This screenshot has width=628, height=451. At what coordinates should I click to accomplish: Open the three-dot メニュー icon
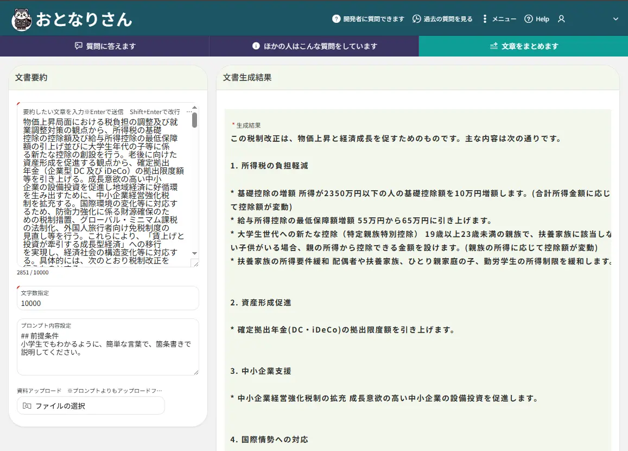[x=485, y=19]
